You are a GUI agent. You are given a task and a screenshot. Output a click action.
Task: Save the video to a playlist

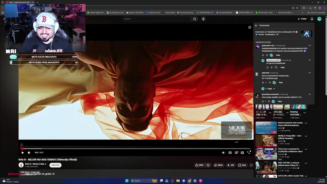click(x=242, y=165)
